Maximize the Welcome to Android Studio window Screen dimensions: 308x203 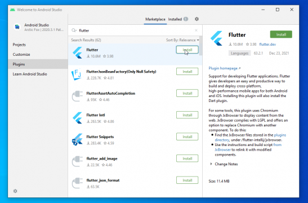[x=278, y=10]
